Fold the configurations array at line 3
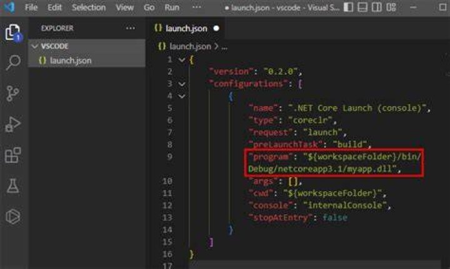Screen dimensions: 450x269 click(x=182, y=84)
